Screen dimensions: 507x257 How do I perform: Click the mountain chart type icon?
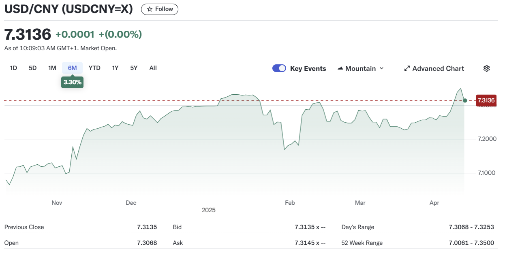340,68
